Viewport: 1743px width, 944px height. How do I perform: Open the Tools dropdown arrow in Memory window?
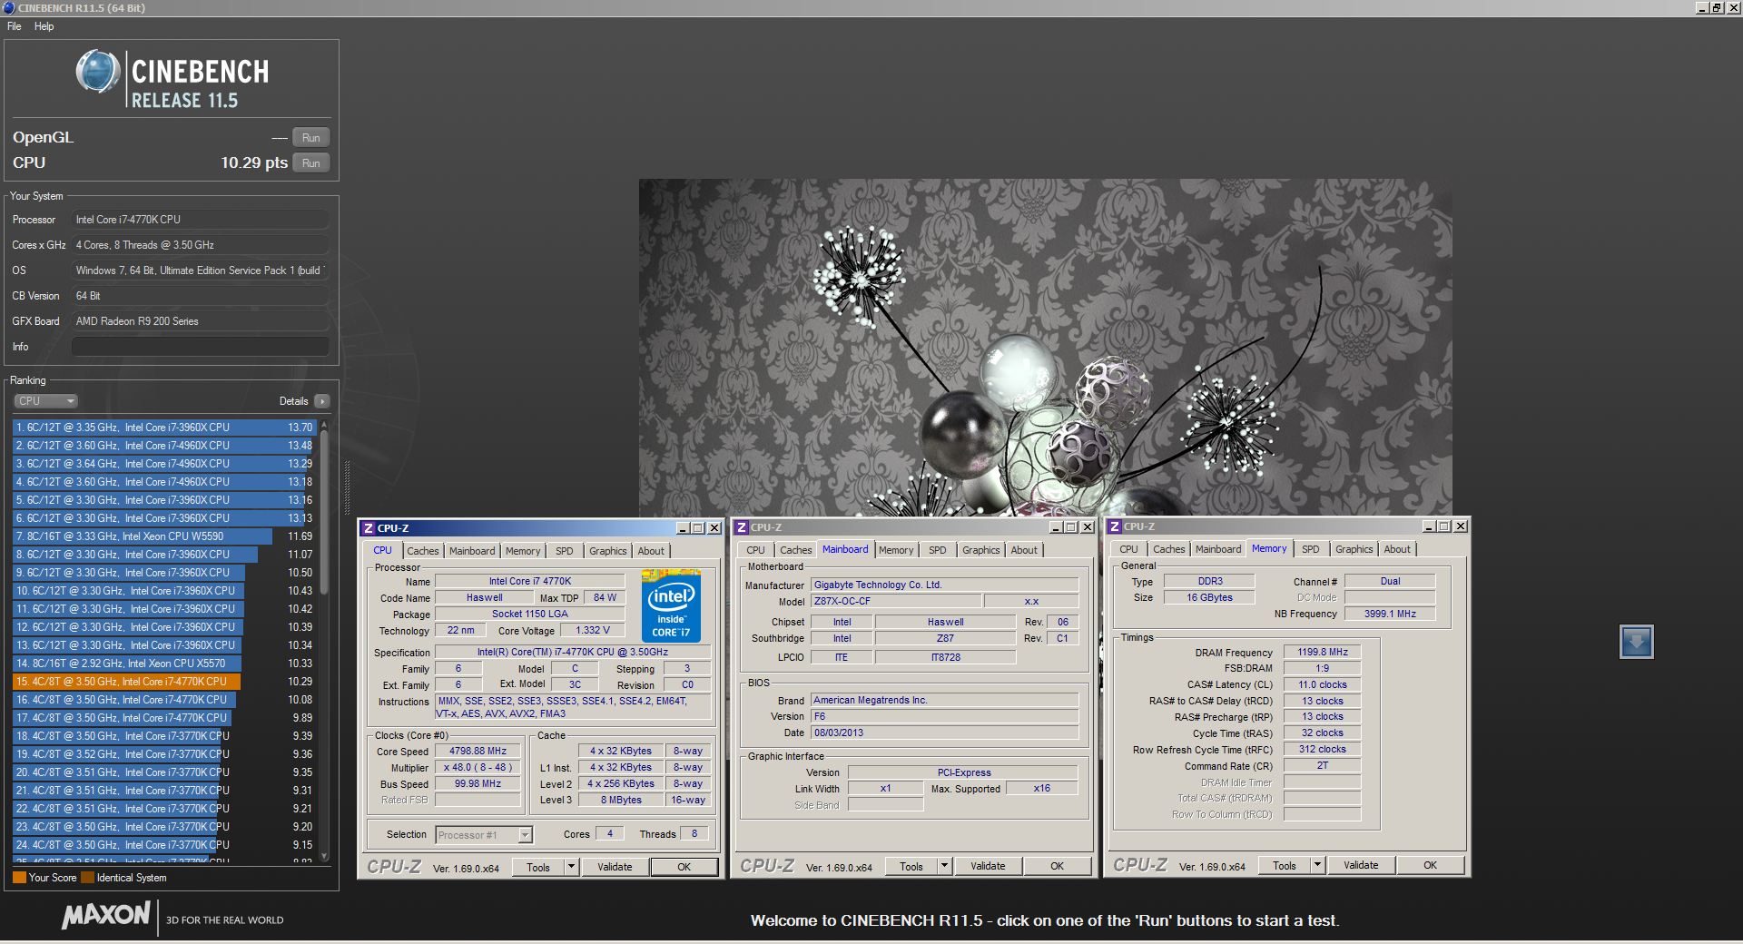pyautogui.click(x=1317, y=865)
